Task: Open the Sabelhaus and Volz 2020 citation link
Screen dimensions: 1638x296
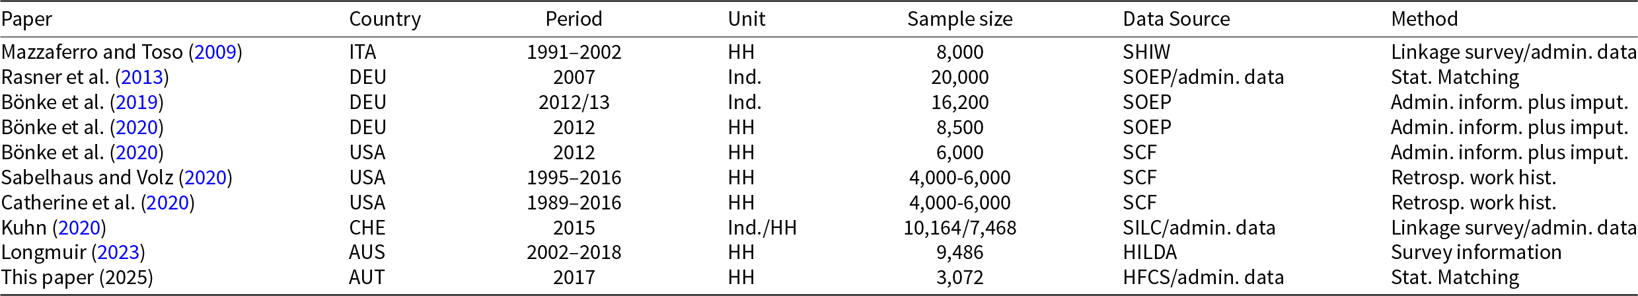Action: pos(205,178)
